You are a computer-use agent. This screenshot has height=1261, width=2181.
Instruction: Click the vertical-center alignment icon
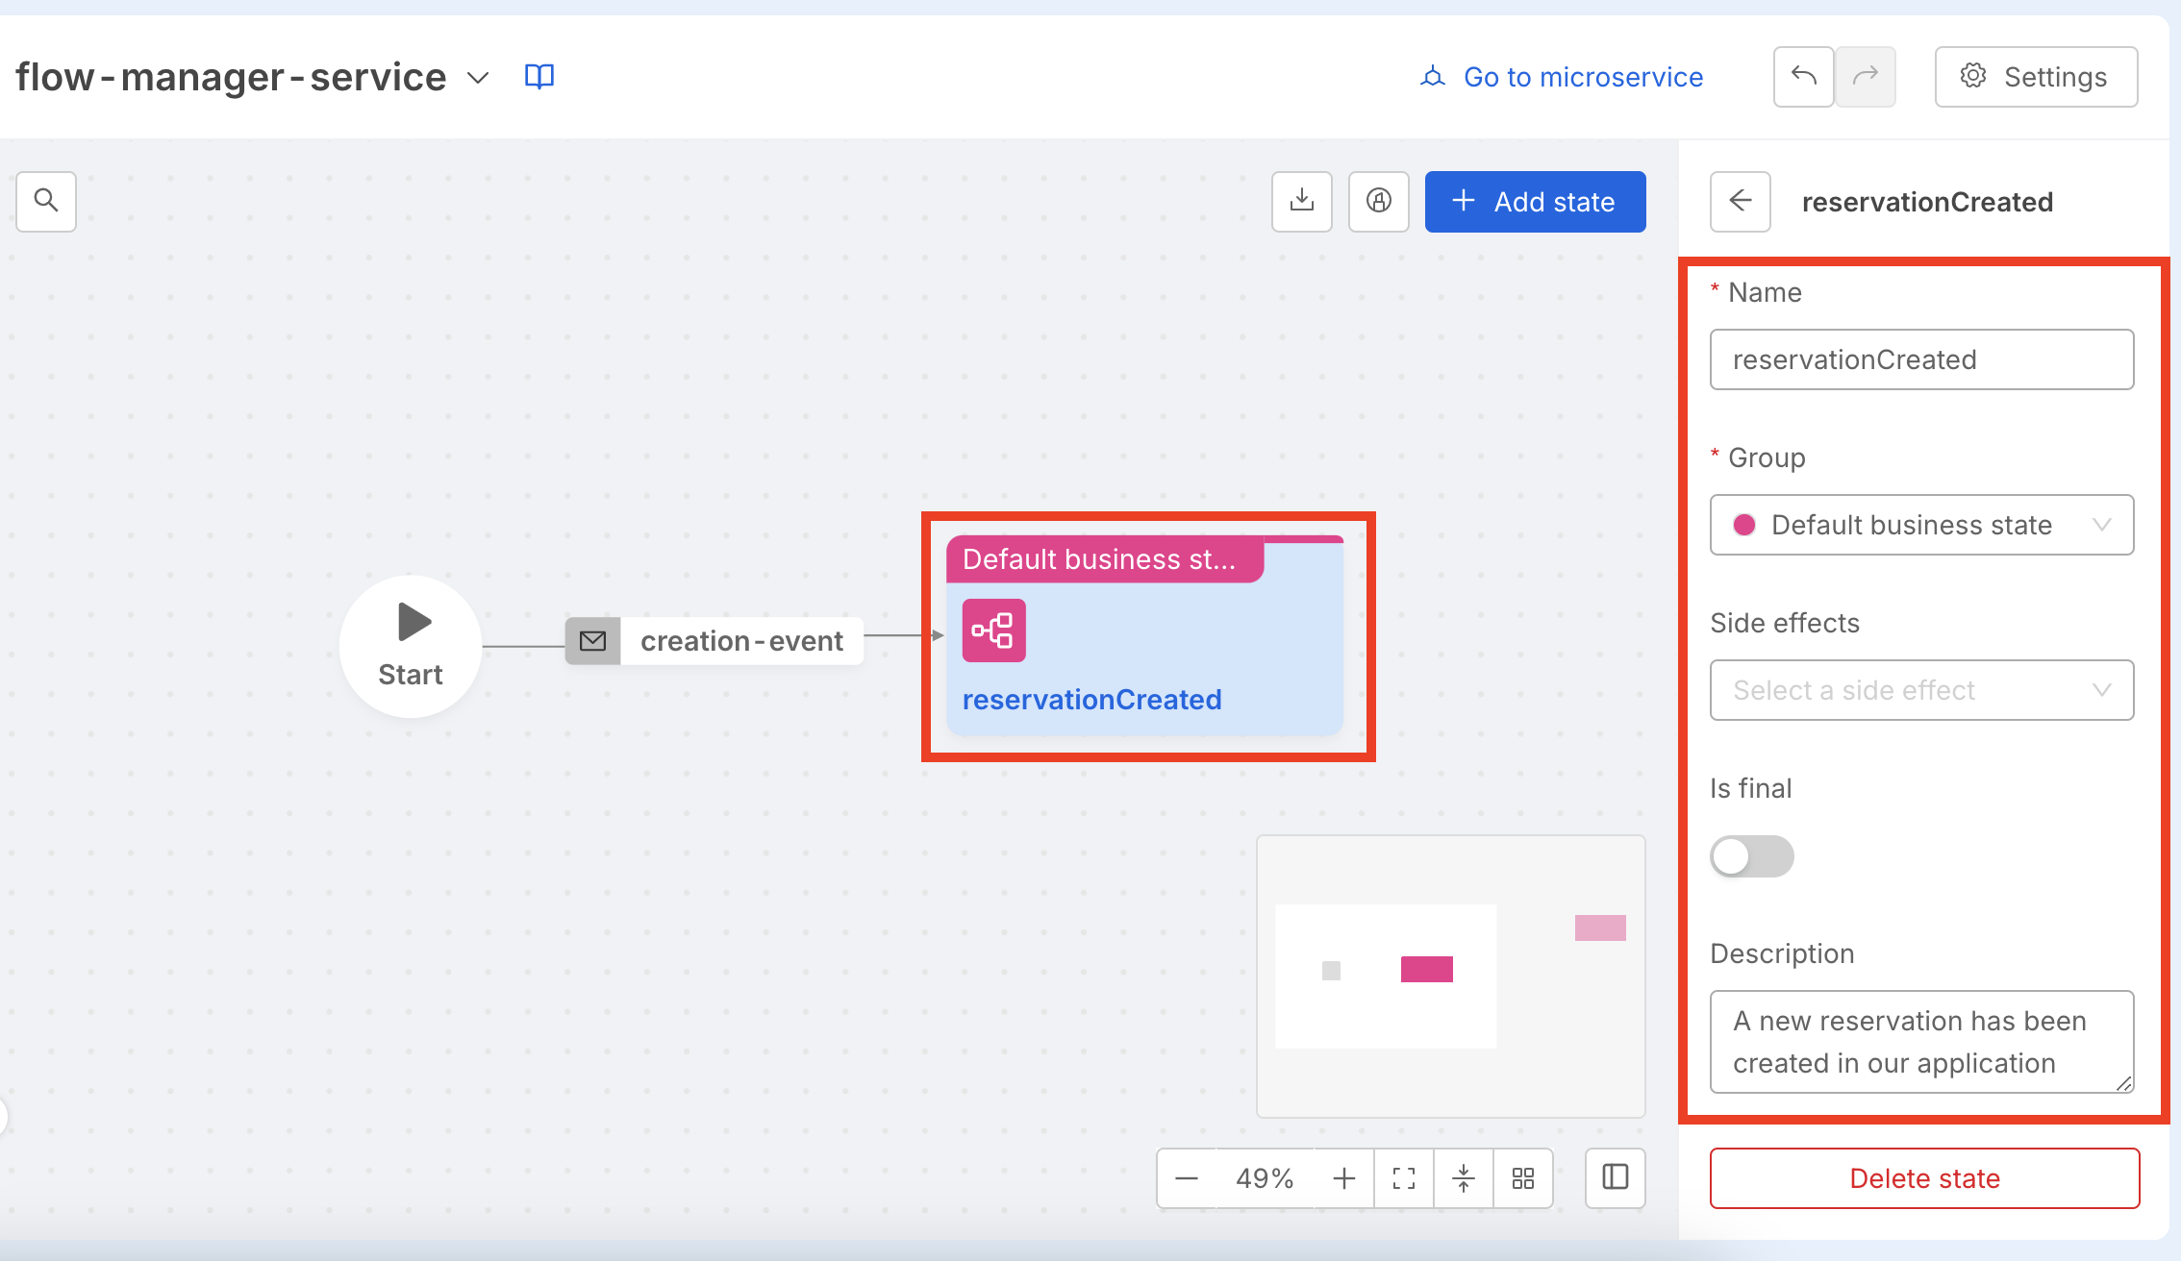(1463, 1178)
